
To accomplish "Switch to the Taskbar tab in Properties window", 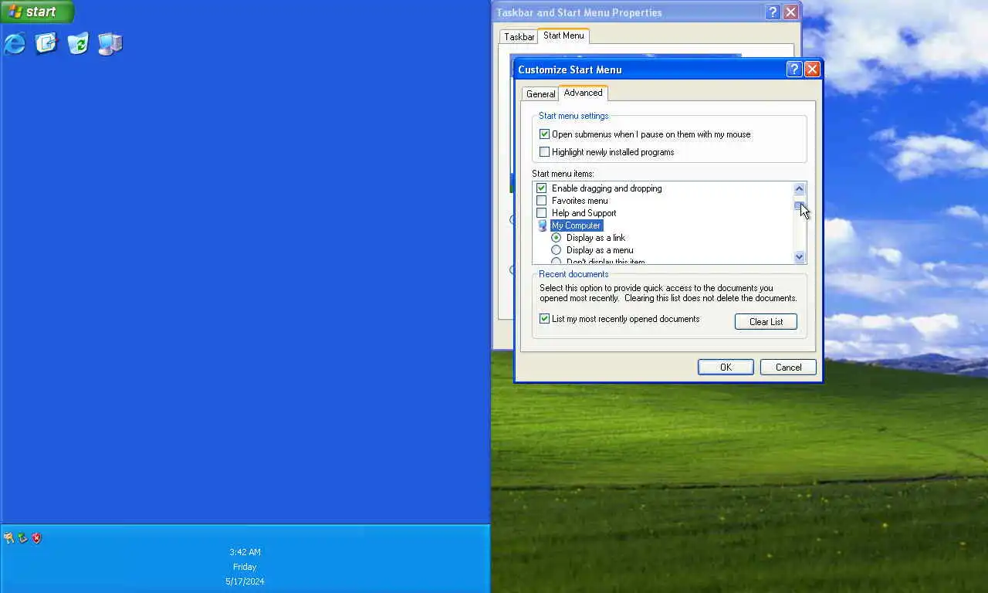I will [519, 36].
